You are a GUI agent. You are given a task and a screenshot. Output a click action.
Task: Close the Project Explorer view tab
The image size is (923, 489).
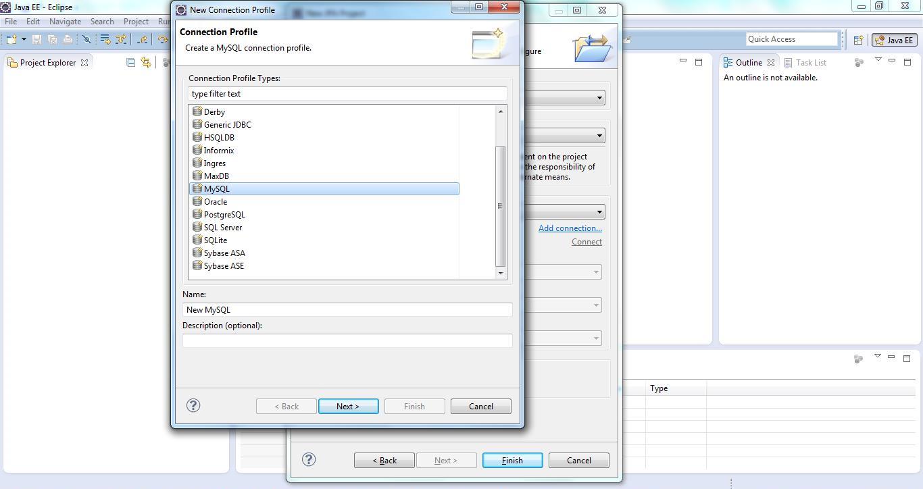point(84,62)
